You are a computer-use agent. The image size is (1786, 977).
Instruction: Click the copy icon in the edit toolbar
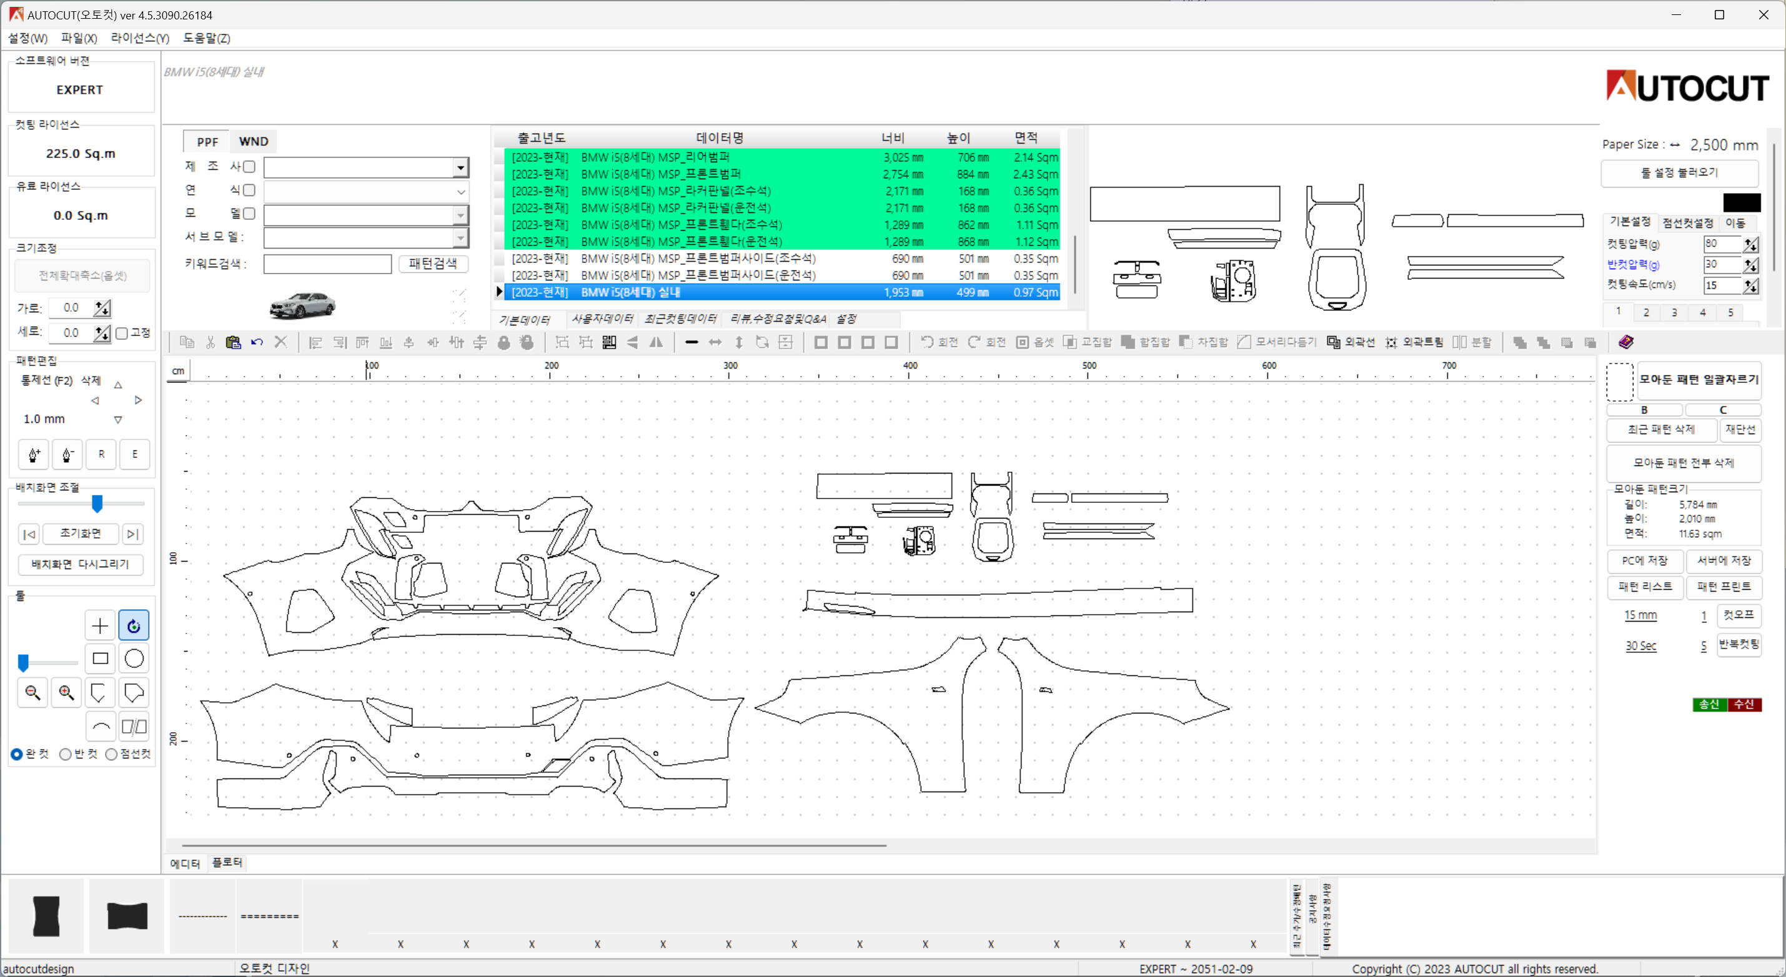187,342
